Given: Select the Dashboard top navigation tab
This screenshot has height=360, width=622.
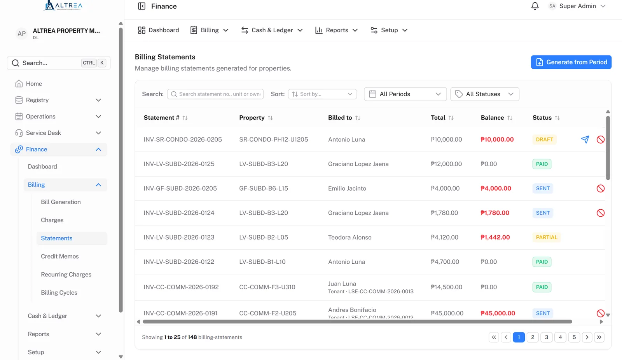Looking at the screenshot, I should click(x=158, y=30).
